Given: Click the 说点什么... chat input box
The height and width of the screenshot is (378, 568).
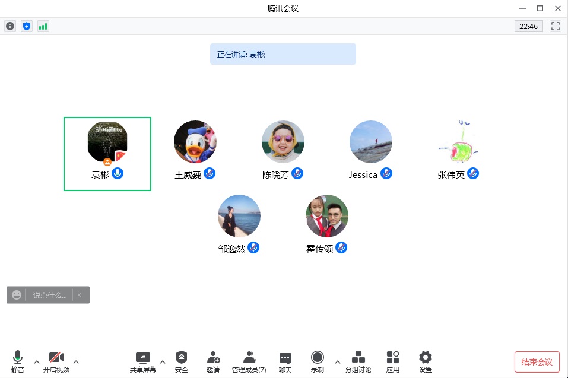Looking at the screenshot, I should [50, 295].
